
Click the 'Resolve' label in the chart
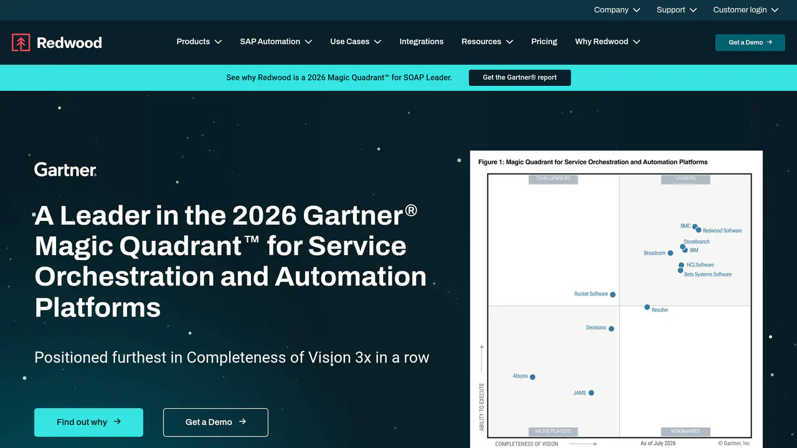pyautogui.click(x=659, y=310)
